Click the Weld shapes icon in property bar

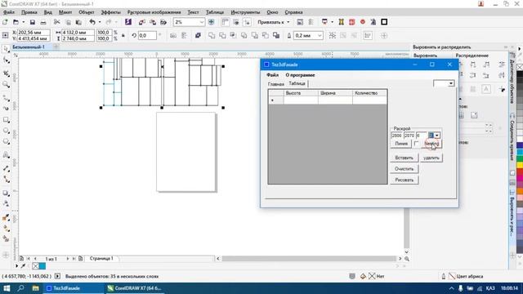click(212, 36)
